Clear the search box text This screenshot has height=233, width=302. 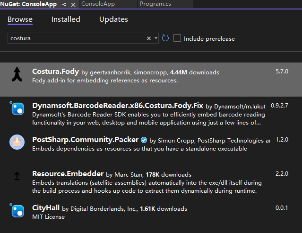149,38
